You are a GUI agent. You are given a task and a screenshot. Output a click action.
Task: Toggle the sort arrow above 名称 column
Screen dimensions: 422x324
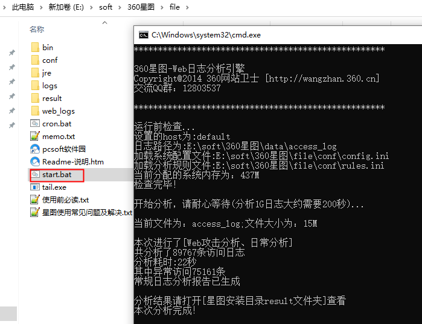pos(104,22)
